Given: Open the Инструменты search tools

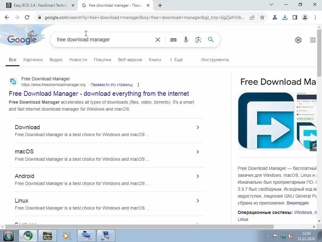Looking at the screenshot, I should [x=215, y=60].
